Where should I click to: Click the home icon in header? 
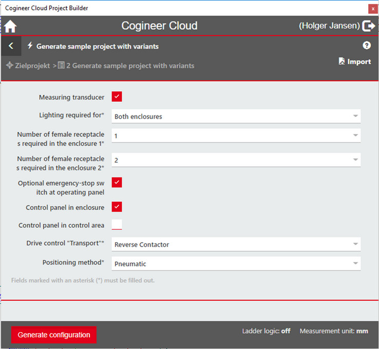[10, 26]
